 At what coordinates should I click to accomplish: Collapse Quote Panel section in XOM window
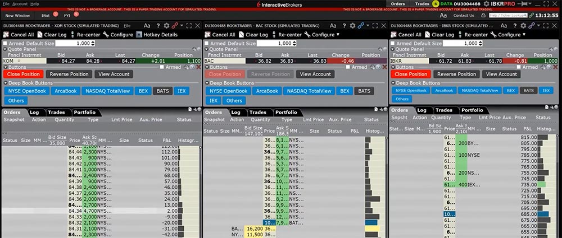5,49
